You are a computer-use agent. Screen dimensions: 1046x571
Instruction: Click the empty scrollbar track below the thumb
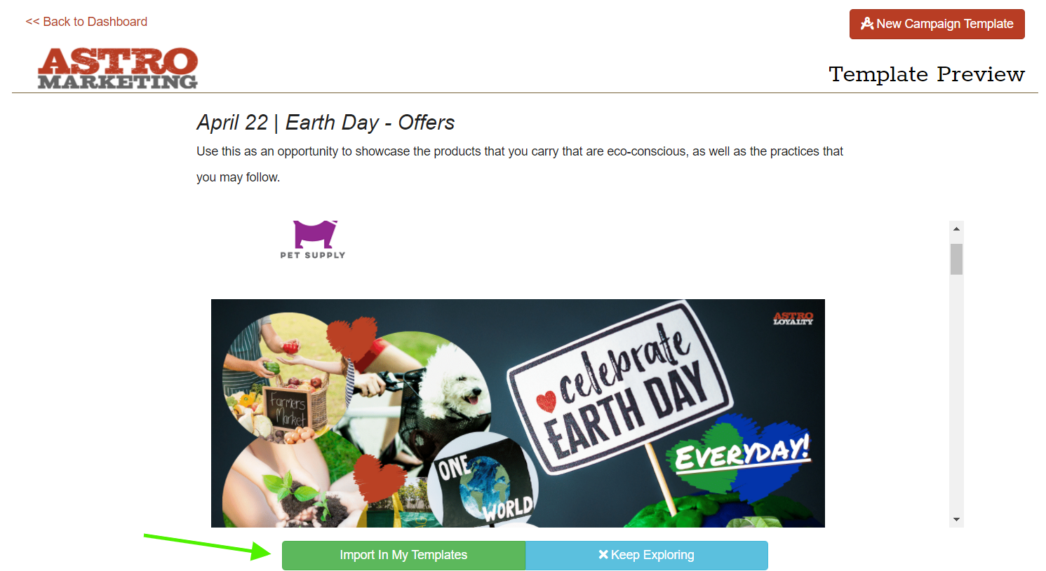(956, 392)
